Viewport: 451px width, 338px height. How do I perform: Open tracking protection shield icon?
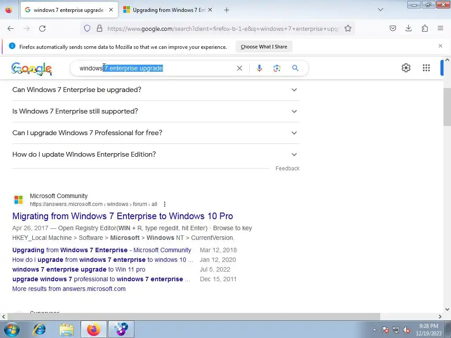point(87,28)
